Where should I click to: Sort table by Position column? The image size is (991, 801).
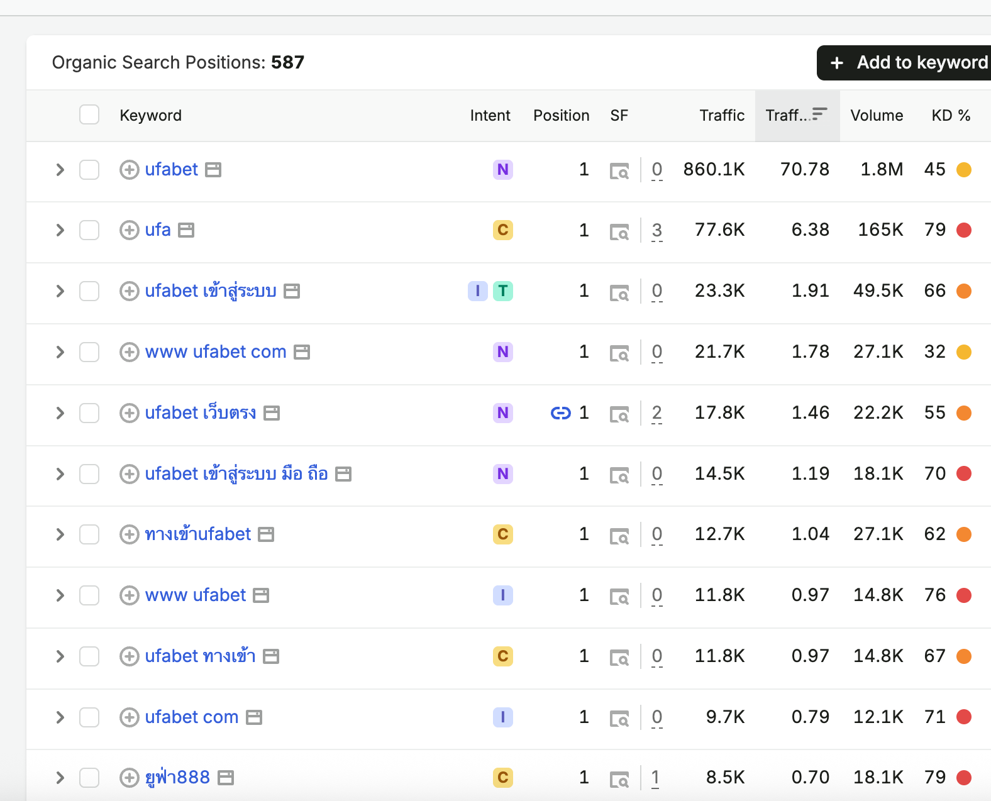(x=562, y=116)
